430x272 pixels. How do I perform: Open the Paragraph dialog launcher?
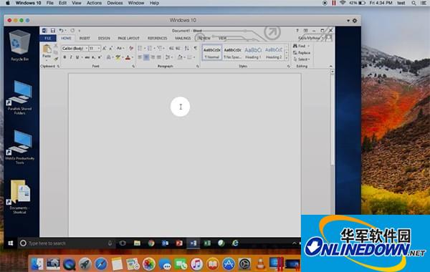click(x=198, y=67)
